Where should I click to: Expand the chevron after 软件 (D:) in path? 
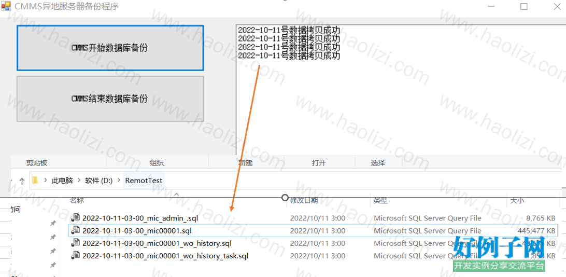(x=118, y=181)
